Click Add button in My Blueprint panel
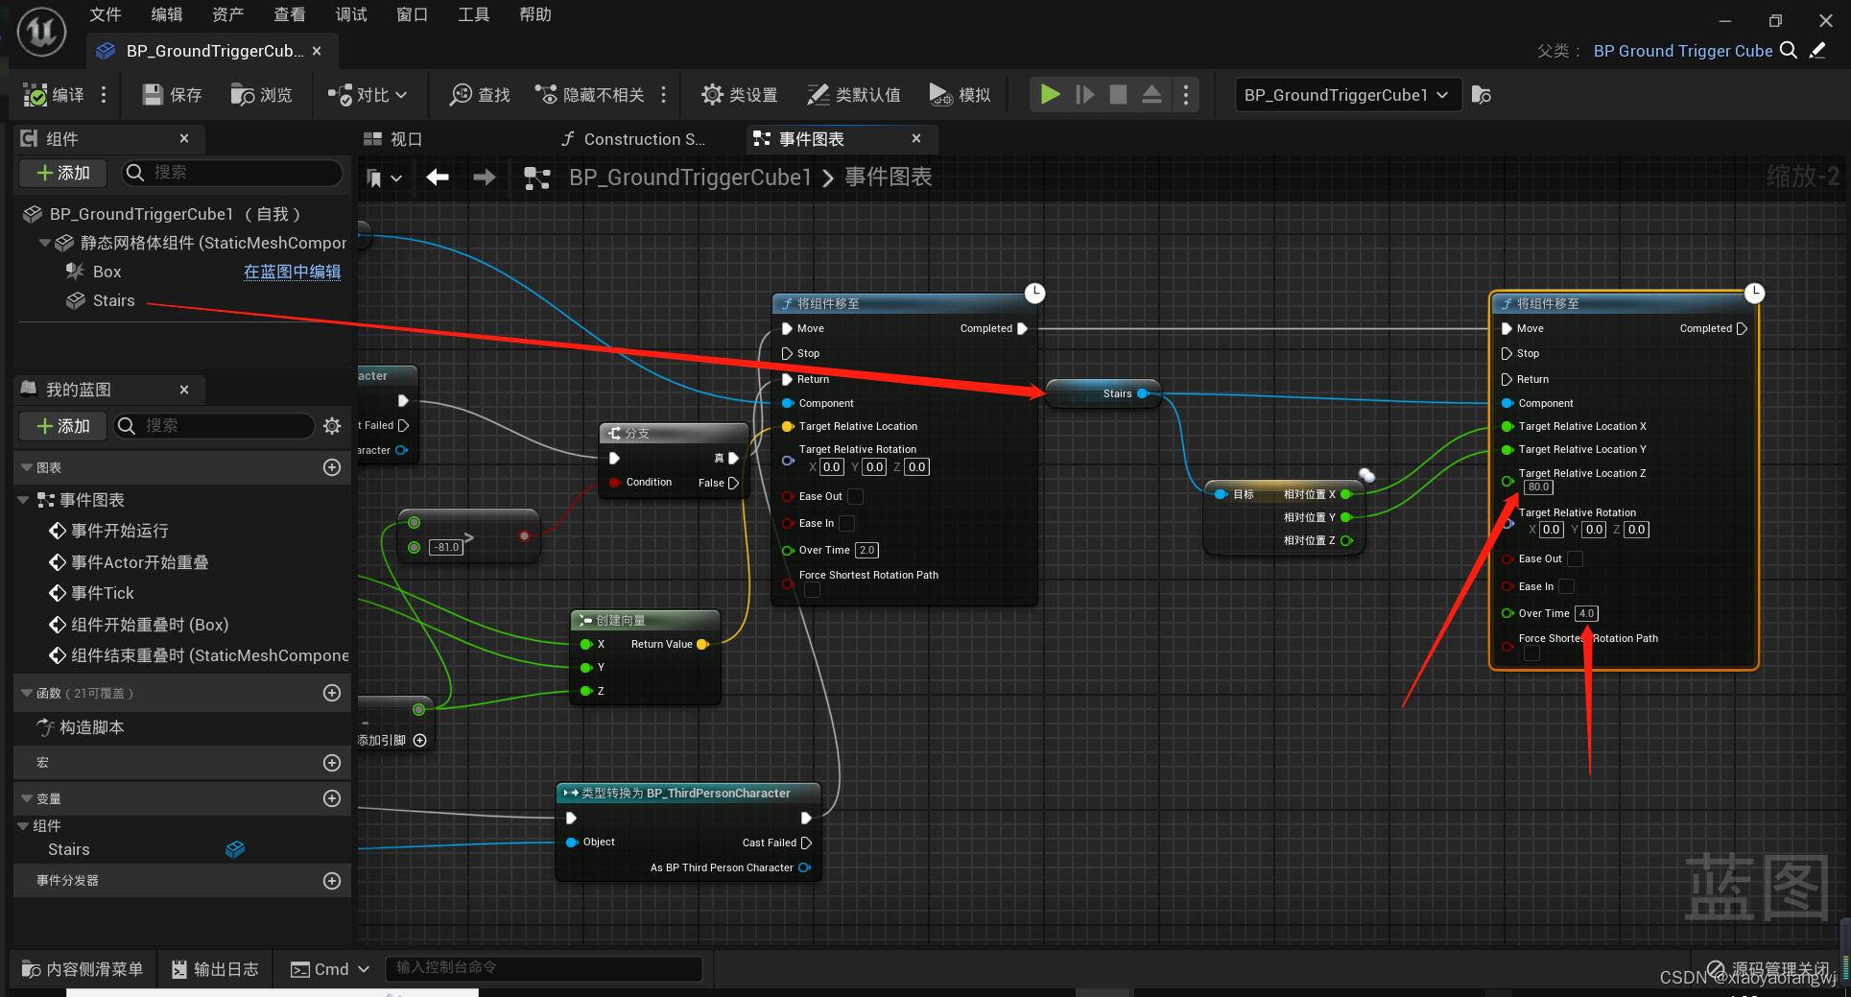 click(64, 425)
